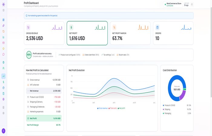The height and width of the screenshot is (136, 212).
Task: Click the 90% accuracy circle indicator
Action: [29, 55]
